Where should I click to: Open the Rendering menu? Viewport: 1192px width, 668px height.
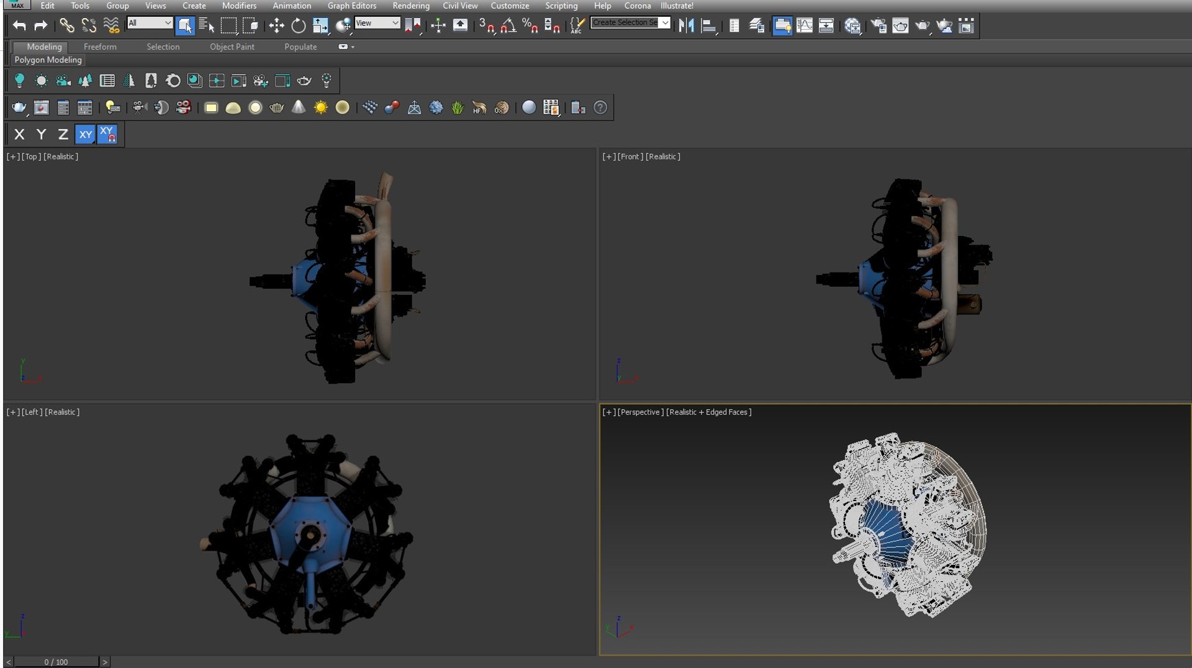411,6
